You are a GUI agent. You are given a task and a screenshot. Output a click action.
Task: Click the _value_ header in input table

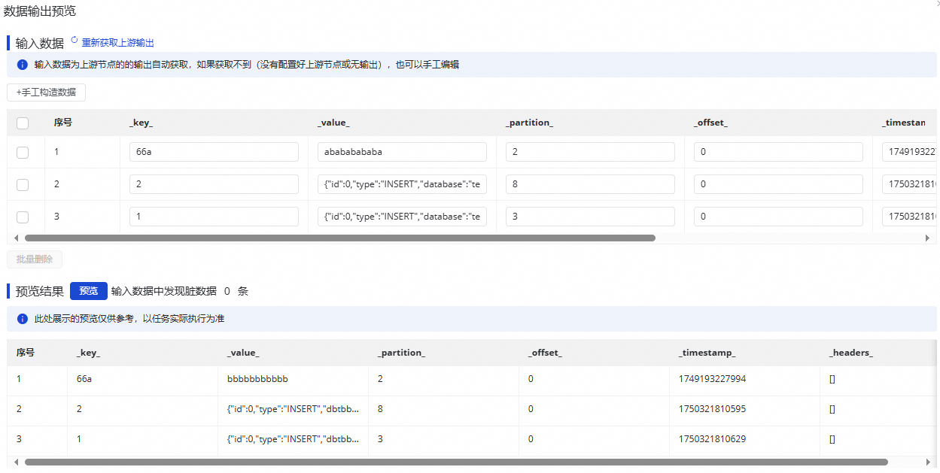[x=333, y=123]
